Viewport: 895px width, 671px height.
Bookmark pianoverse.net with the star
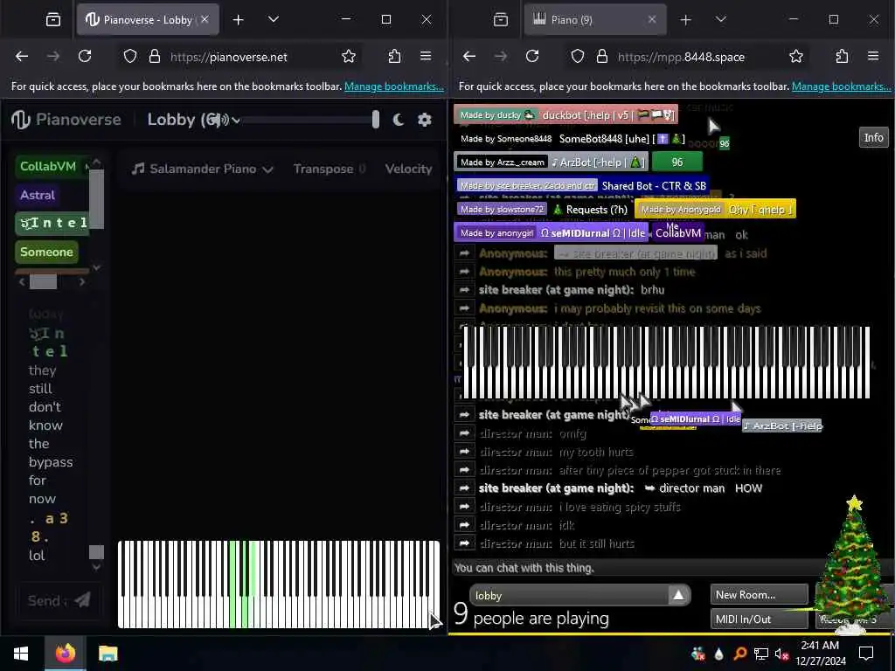click(x=349, y=56)
